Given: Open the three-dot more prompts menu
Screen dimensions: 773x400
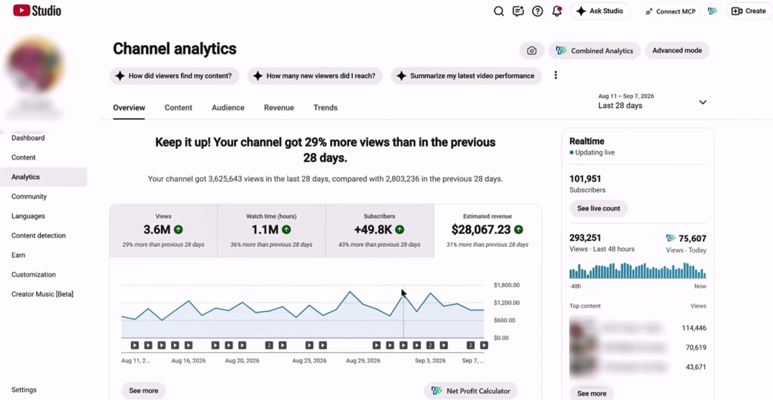Looking at the screenshot, I should [555, 75].
